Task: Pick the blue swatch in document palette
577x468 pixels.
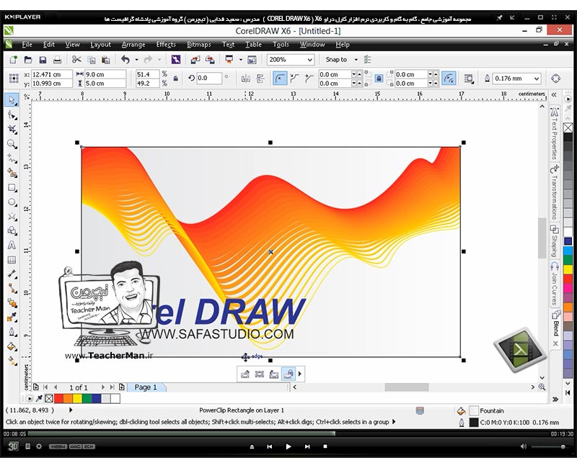Action: [x=97, y=399]
